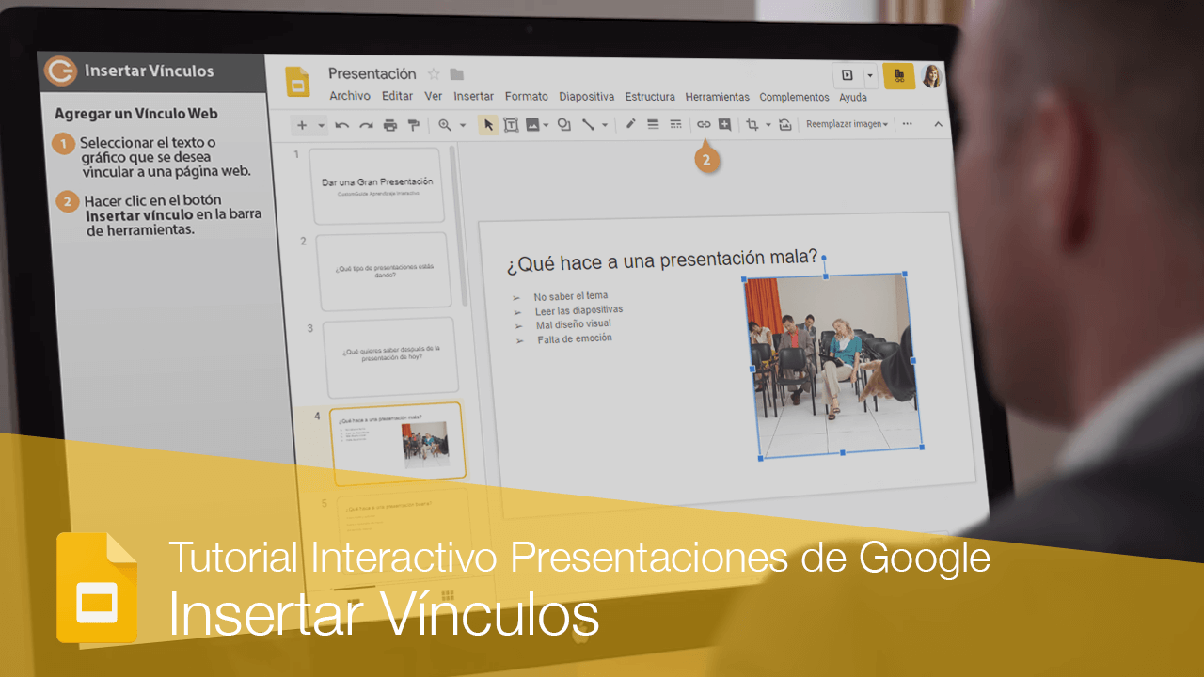Redo the last action
The width and height of the screenshot is (1204, 677).
(366, 124)
